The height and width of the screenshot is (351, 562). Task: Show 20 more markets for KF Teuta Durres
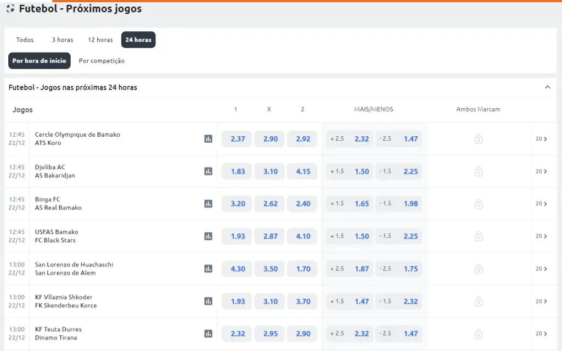(541, 333)
